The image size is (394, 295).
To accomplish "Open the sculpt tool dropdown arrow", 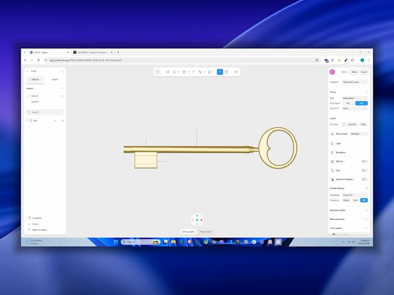I will 204,72.
